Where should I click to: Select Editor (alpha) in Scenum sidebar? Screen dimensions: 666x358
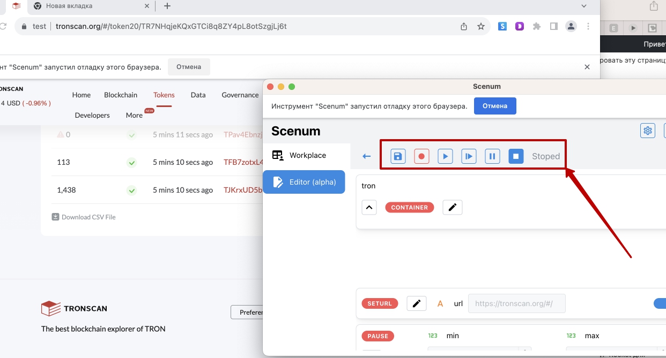304,182
